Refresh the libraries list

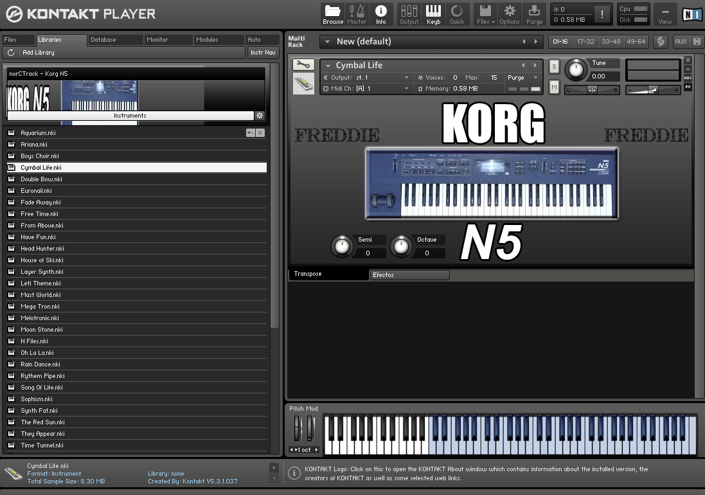click(x=11, y=53)
